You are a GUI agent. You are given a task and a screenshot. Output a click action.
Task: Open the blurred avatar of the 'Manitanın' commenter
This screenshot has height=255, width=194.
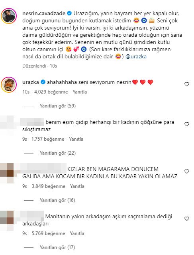7,221
